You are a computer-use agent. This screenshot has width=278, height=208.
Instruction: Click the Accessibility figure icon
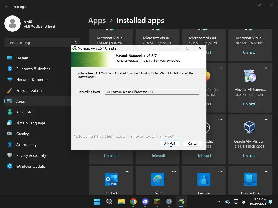(x=10, y=145)
